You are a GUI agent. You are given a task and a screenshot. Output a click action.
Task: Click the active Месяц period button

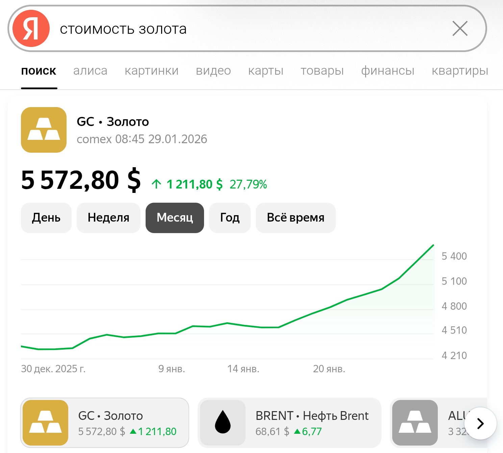tap(175, 218)
